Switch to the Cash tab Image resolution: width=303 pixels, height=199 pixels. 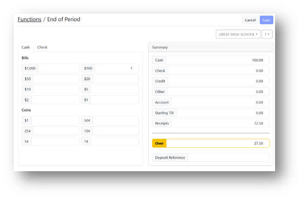pyautogui.click(x=25, y=48)
